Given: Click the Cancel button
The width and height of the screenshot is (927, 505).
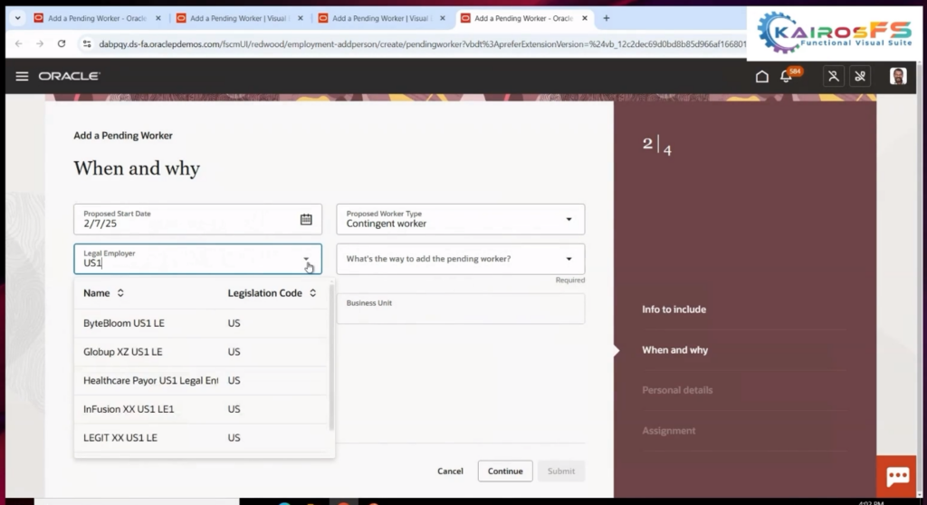Looking at the screenshot, I should pyautogui.click(x=450, y=472).
